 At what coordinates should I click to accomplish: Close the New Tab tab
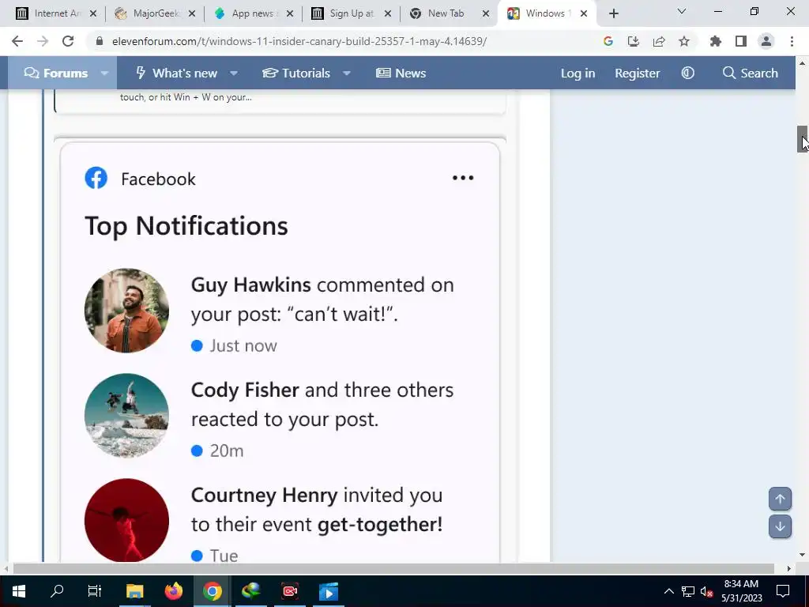tap(486, 14)
